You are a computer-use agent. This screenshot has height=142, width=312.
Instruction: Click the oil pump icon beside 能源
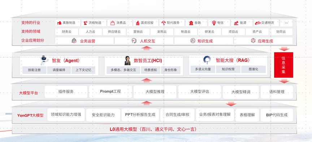tap(237, 23)
